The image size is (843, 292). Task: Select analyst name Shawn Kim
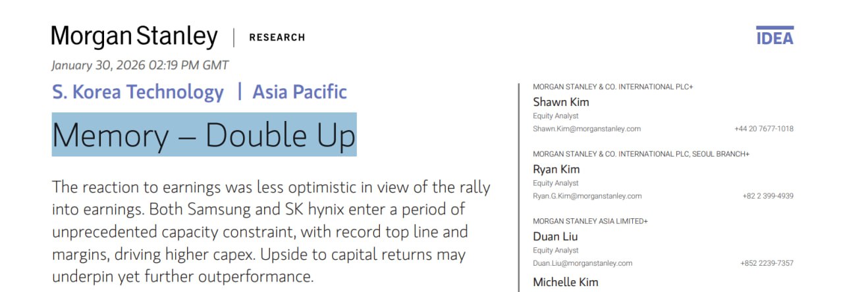(x=561, y=102)
